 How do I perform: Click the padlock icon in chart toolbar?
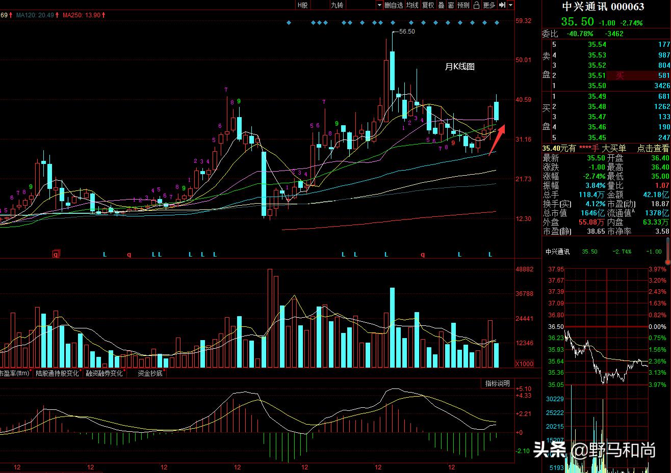476,5
